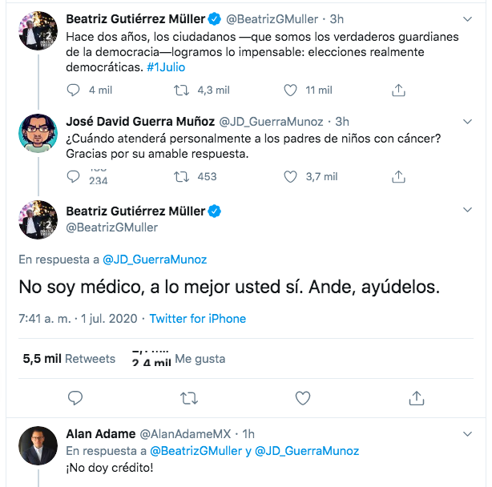
Task: Open the @JD_GuerraMunoz mention under "En respuesta a"
Action: [x=155, y=260]
